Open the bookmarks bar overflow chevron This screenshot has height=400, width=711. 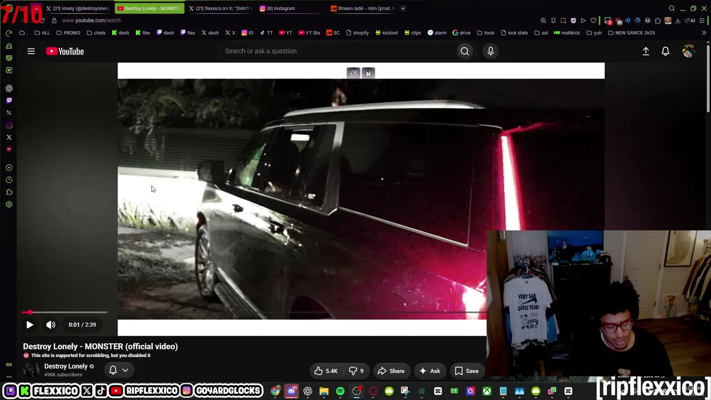click(x=704, y=33)
